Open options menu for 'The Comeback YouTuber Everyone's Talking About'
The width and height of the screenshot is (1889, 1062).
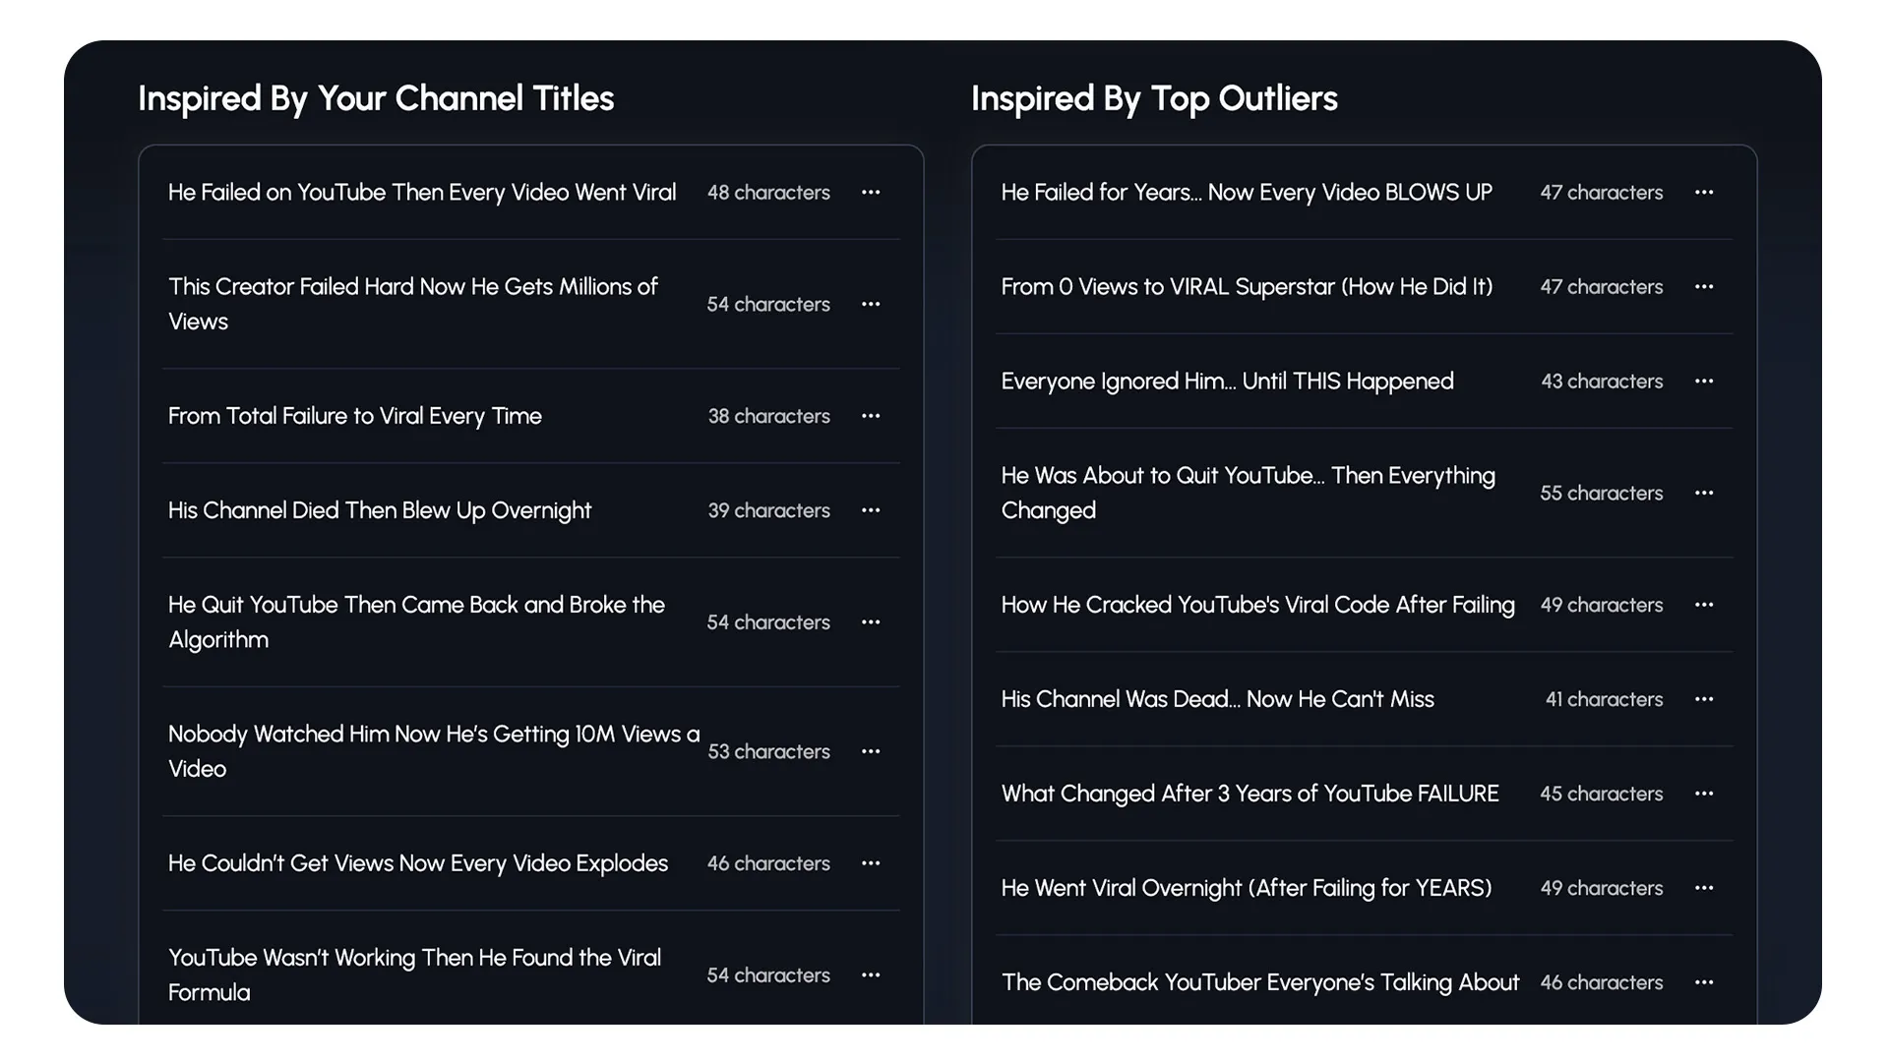point(1705,982)
